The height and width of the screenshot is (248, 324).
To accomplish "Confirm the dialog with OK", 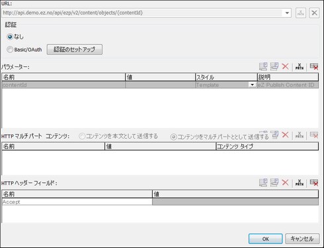I will 266,239.
